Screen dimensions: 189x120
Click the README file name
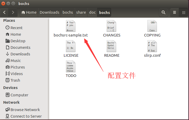pyautogui.click(x=112, y=55)
